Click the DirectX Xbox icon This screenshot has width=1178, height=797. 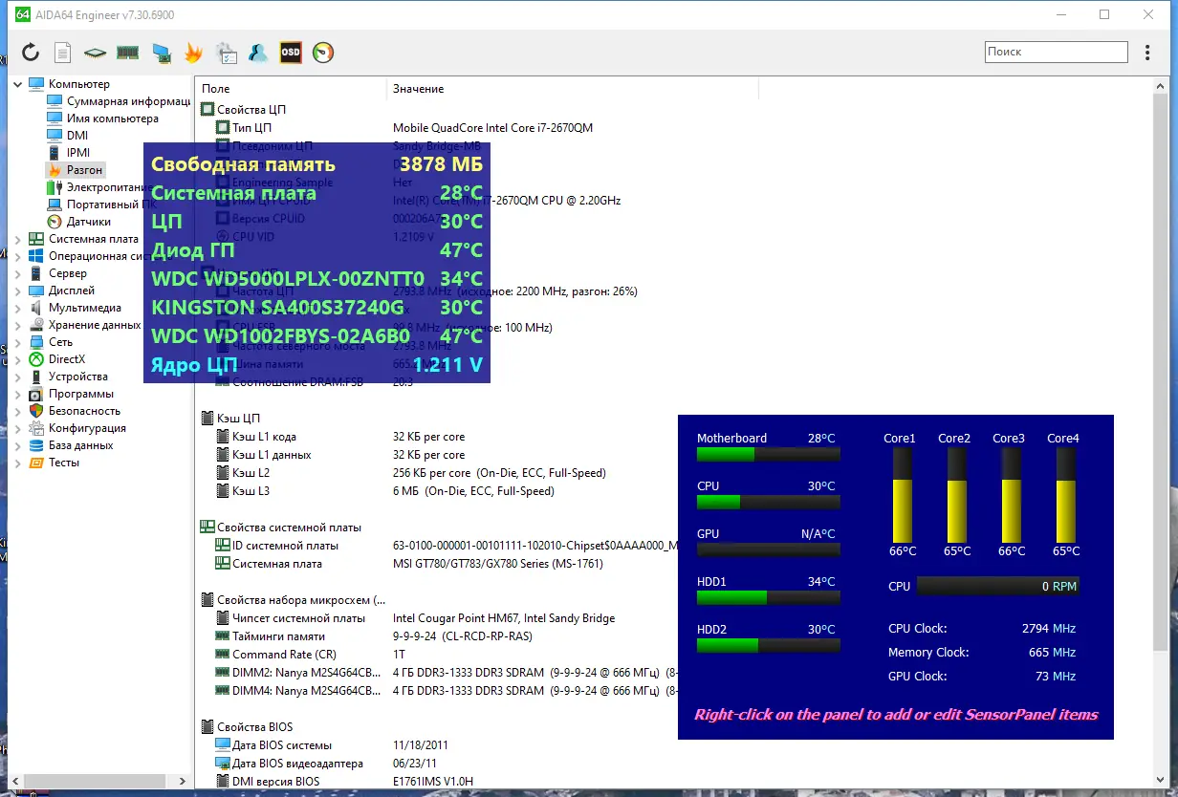point(36,359)
